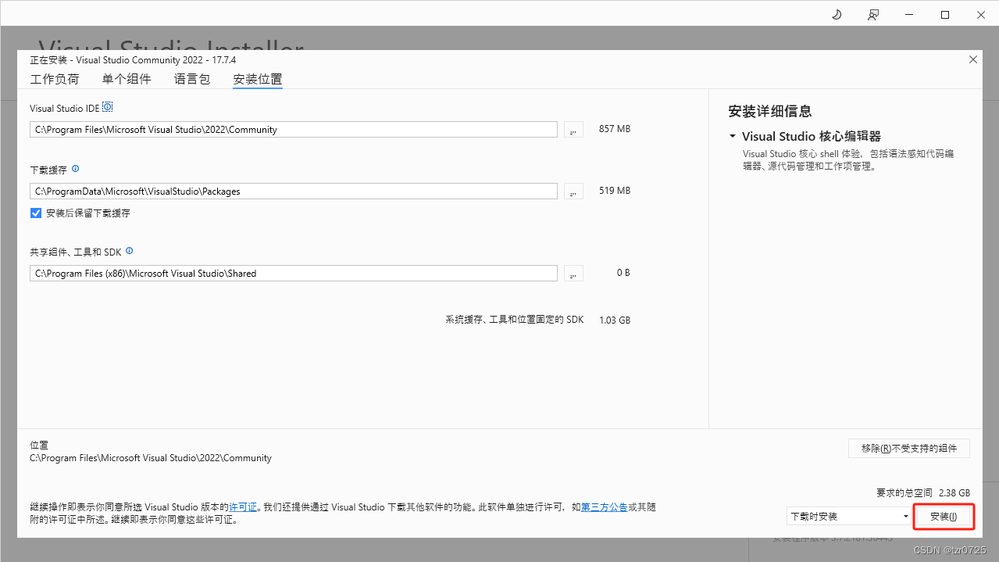This screenshot has width=999, height=562.
Task: Switch to the 单个组件 tab
Action: pyautogui.click(x=127, y=79)
